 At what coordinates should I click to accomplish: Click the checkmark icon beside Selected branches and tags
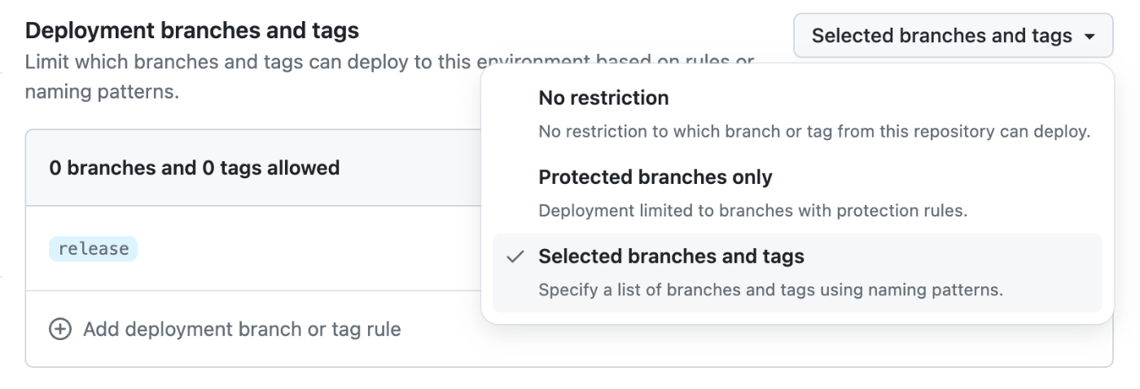tap(515, 257)
